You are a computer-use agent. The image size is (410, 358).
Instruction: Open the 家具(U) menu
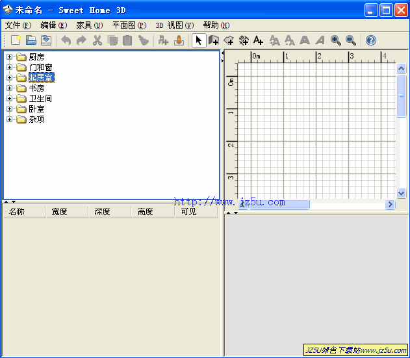(x=90, y=25)
